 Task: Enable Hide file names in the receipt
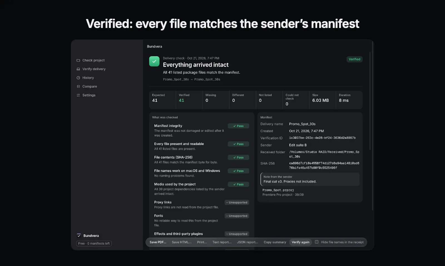317,242
